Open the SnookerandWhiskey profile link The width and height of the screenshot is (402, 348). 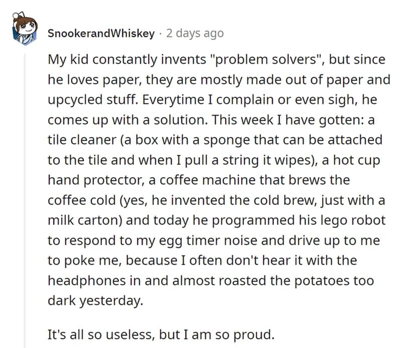coord(100,33)
